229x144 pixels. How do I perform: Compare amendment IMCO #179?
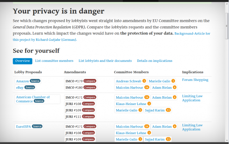click(x=90, y=81)
